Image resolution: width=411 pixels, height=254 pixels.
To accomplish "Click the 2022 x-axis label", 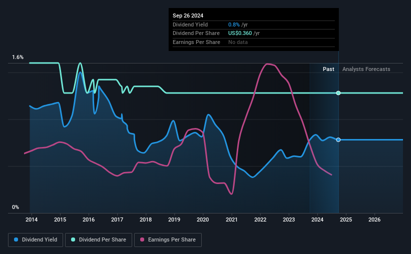I will point(260,219).
